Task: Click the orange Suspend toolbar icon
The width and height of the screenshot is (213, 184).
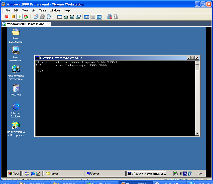Action: (13, 17)
